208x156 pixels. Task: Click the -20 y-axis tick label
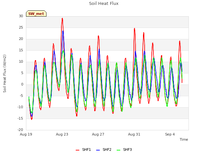coord(20,130)
